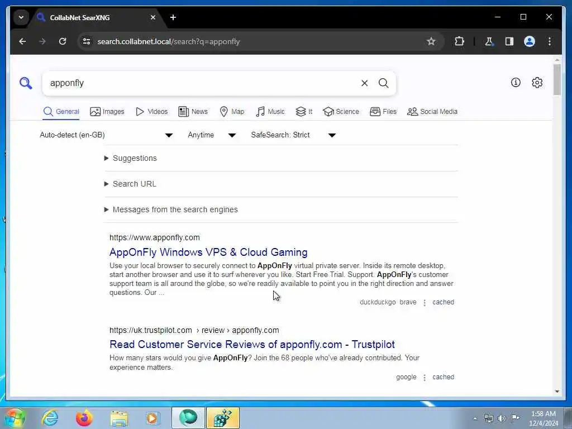This screenshot has height=429, width=572.
Task: Click the address bar URL
Action: [x=169, y=41]
